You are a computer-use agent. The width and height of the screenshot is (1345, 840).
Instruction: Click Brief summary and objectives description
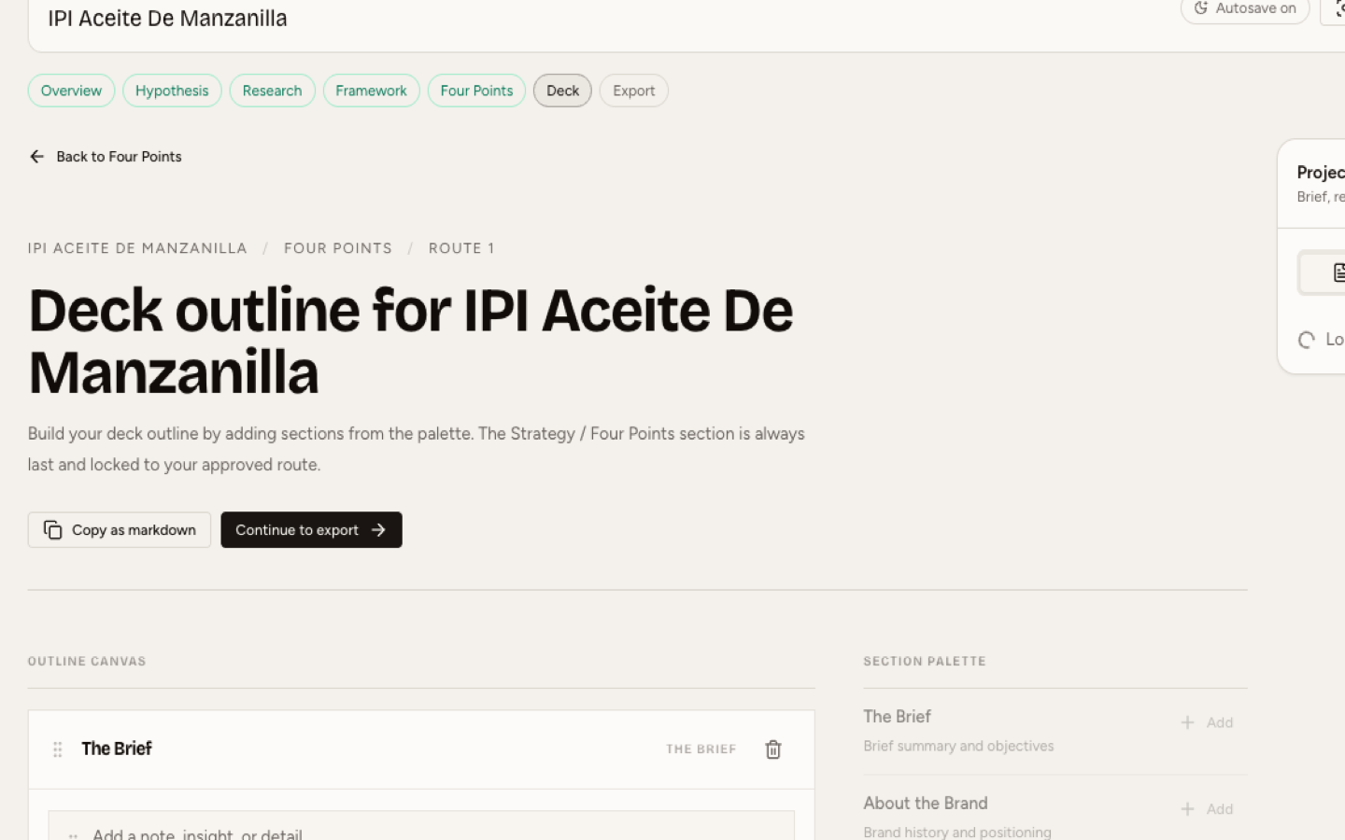(958, 747)
